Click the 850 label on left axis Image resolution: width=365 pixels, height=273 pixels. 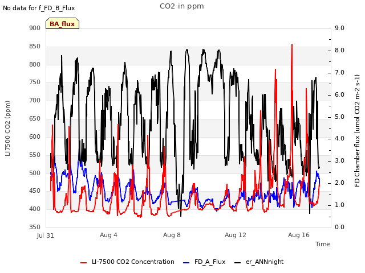tap(35, 46)
